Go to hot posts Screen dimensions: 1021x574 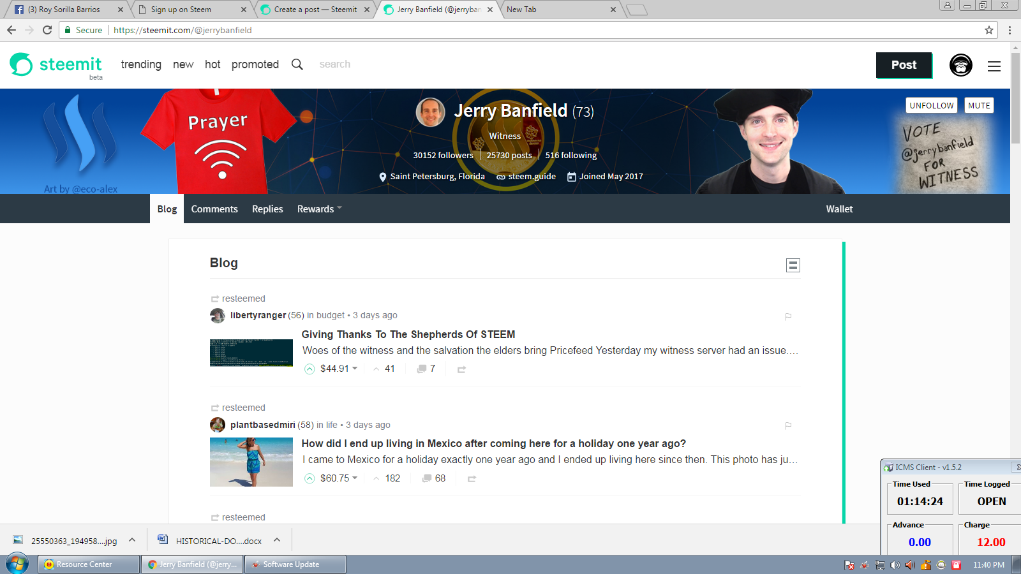[212, 64]
